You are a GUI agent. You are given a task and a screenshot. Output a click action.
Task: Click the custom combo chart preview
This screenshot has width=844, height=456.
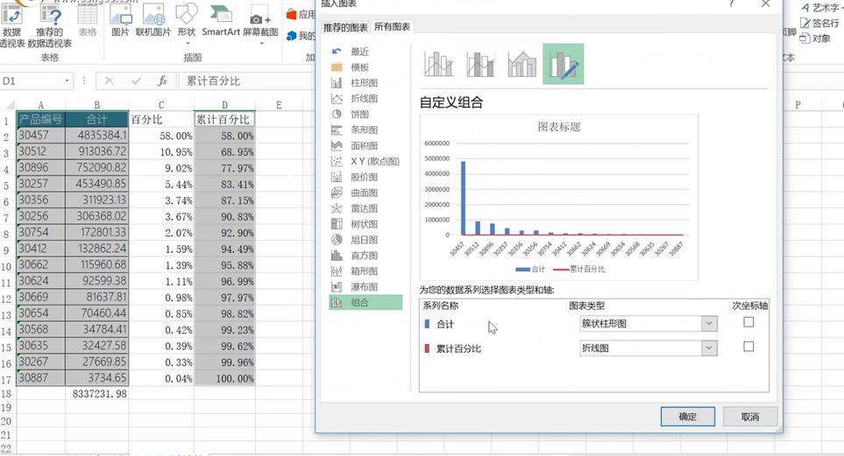pos(558,197)
